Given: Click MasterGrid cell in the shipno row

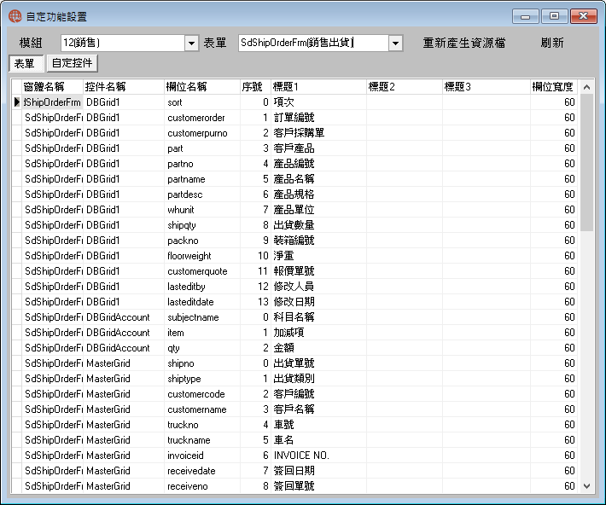Looking at the screenshot, I should (124, 363).
